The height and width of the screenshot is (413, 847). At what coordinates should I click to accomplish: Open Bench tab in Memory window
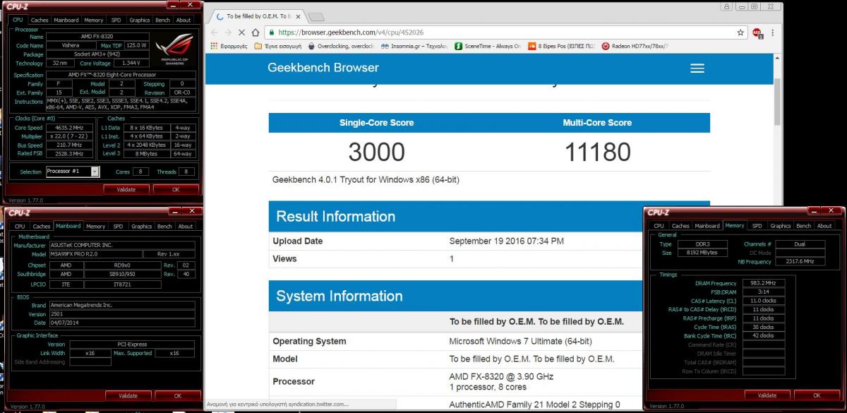coord(803,226)
